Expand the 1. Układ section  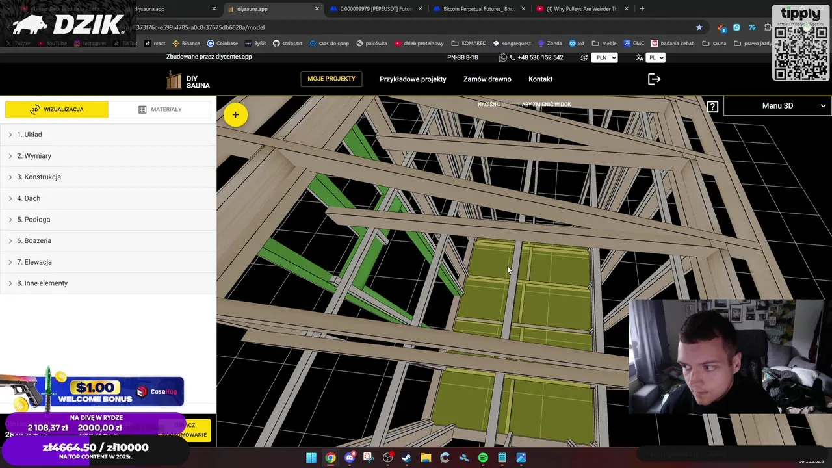(108, 135)
